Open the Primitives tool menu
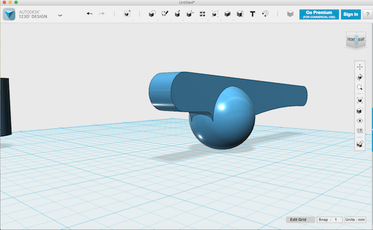The height and width of the screenshot is (230, 373). pos(152,14)
